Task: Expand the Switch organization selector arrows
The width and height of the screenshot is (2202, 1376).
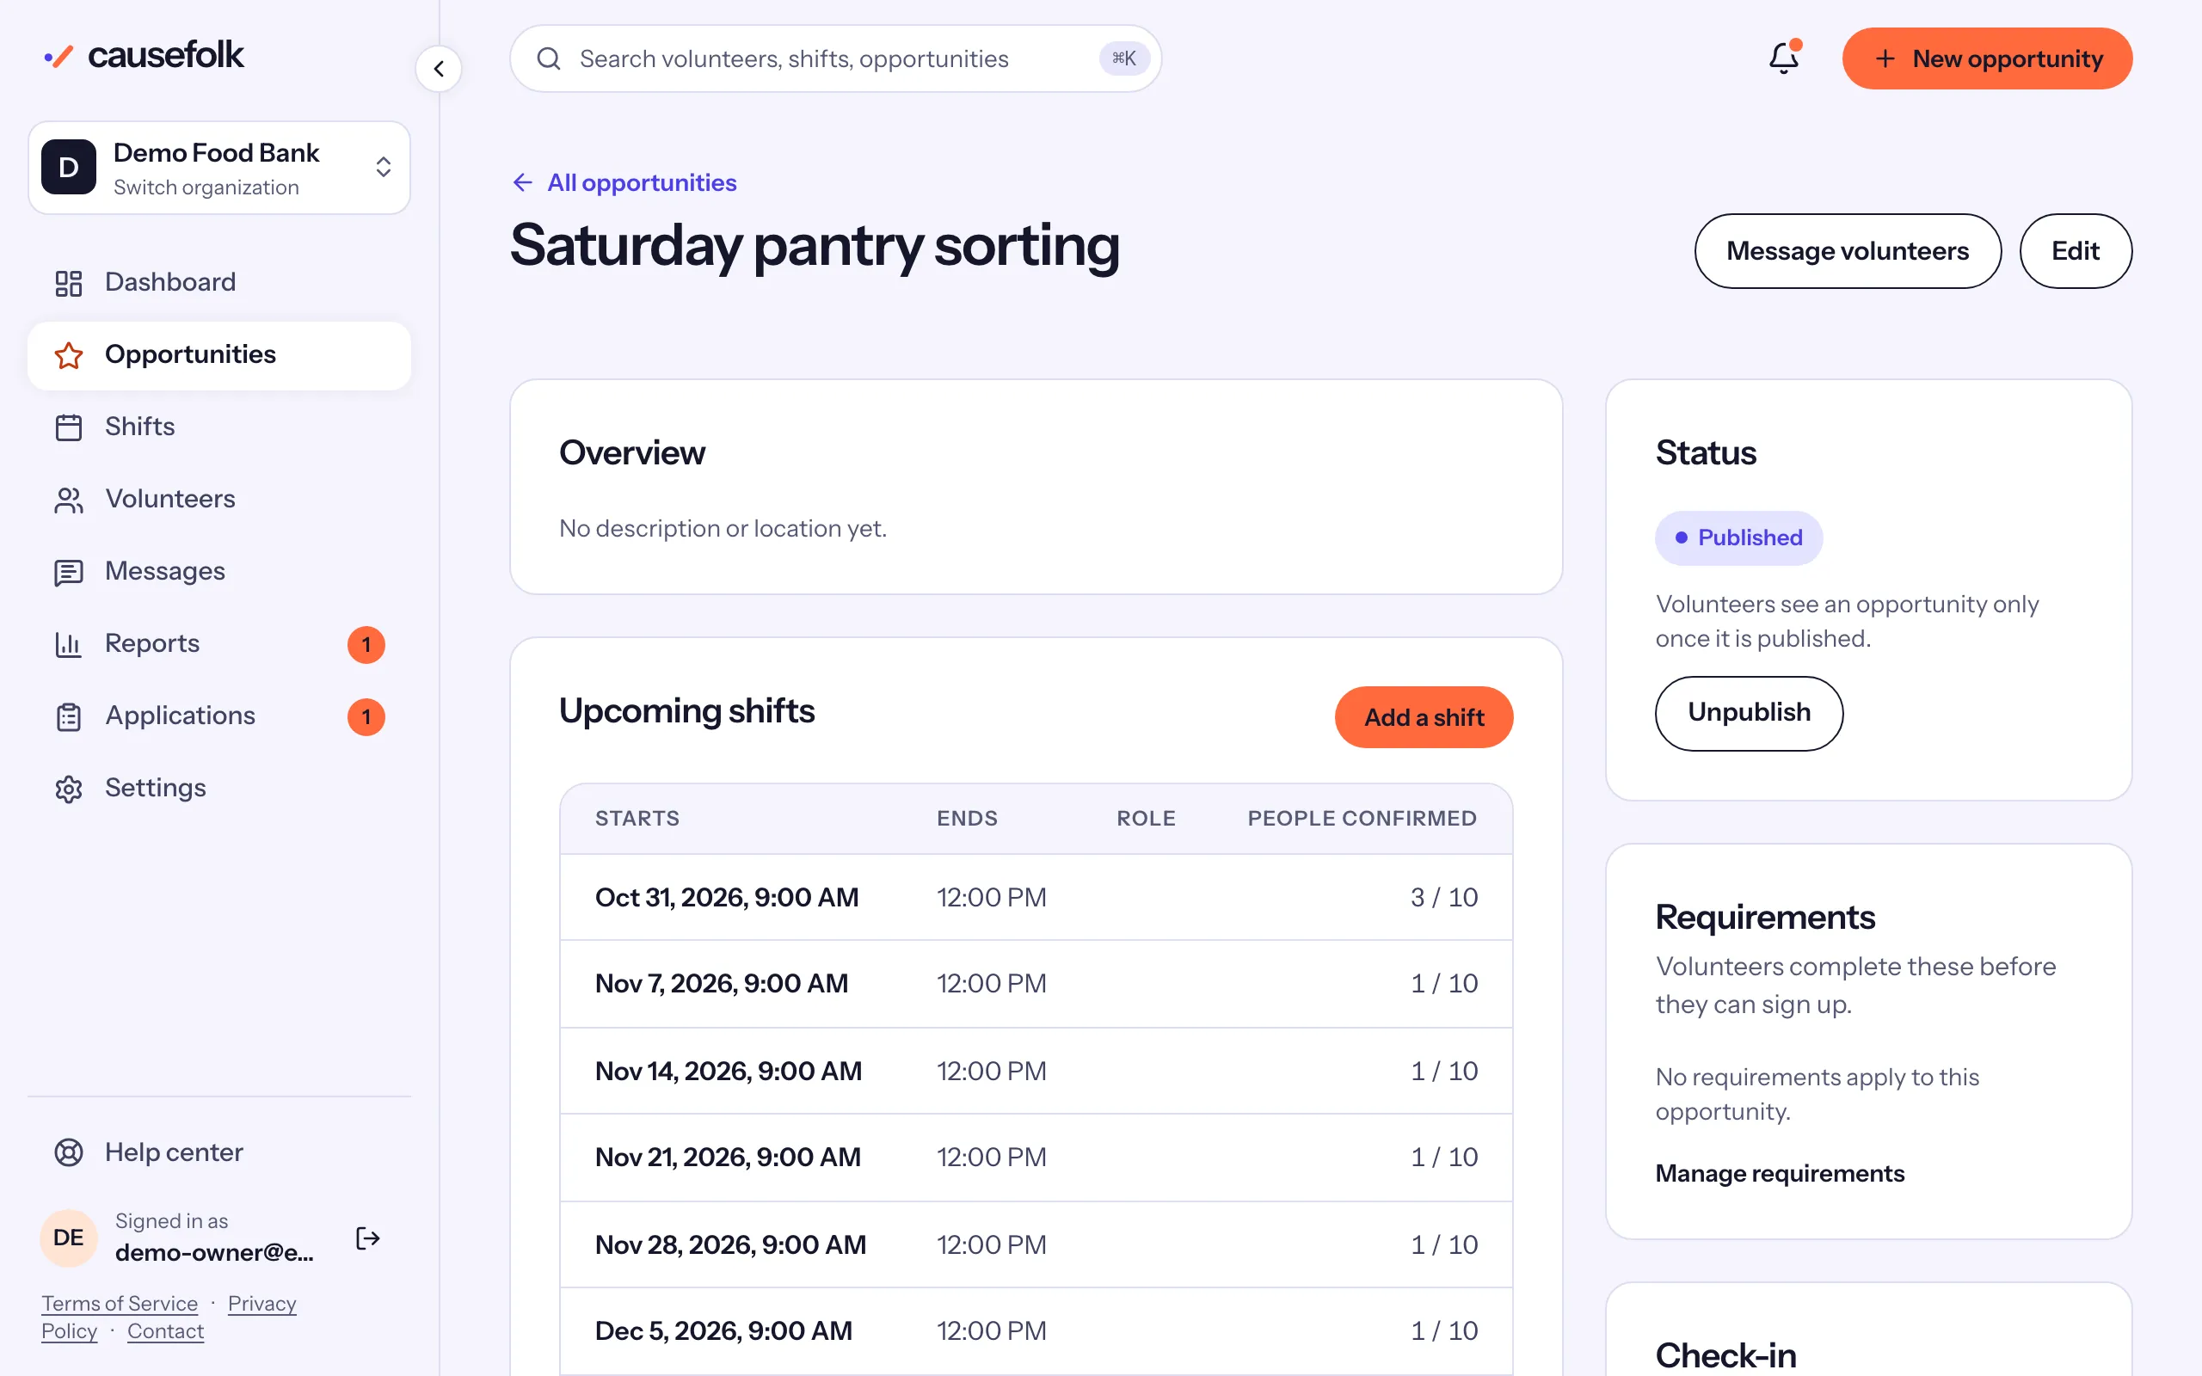Action: click(x=383, y=167)
